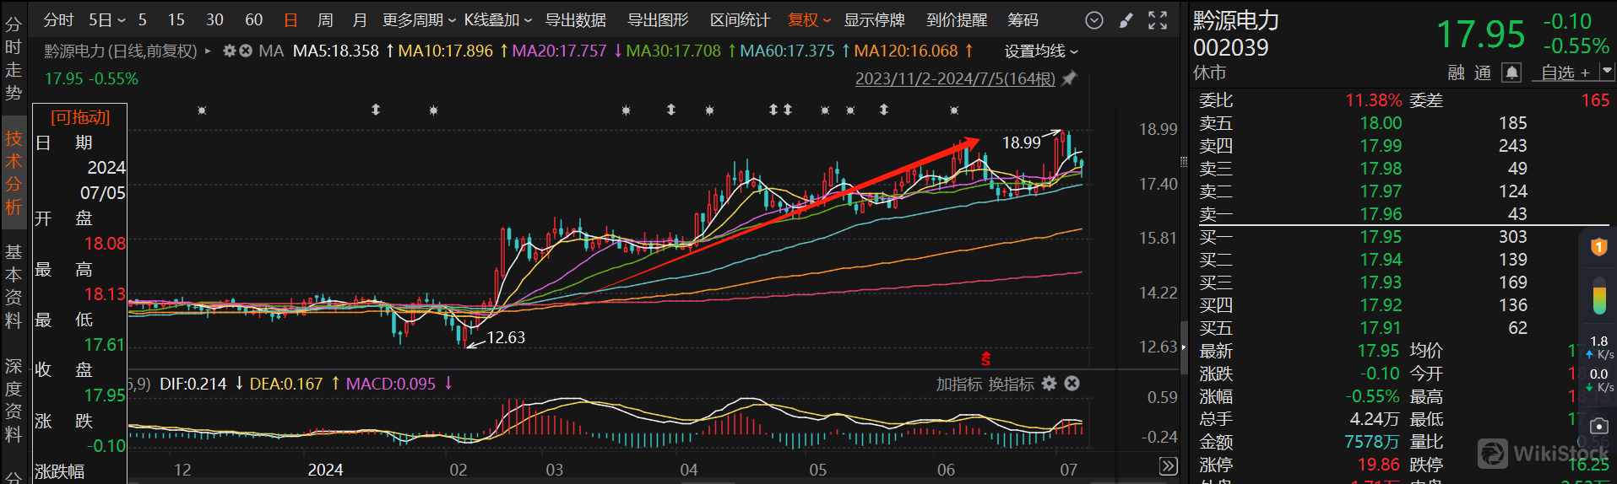Select the 日 daily period
1617x484 pixels.
tap(291, 20)
